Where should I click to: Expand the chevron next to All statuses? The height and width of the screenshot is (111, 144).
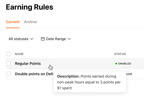coord(31,39)
